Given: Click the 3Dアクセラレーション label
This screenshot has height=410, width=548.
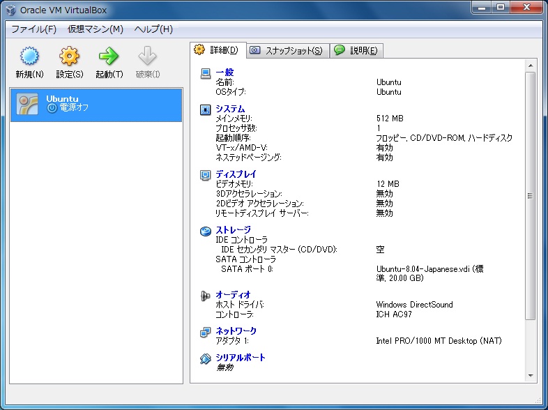Looking at the screenshot, I should tap(249, 194).
